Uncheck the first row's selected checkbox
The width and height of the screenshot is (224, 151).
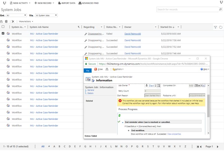[3, 33]
